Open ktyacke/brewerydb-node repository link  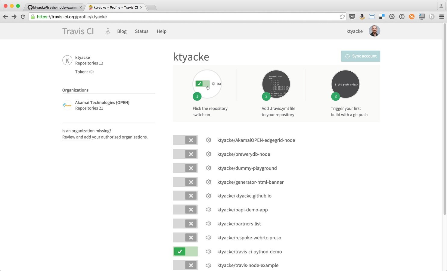point(244,154)
